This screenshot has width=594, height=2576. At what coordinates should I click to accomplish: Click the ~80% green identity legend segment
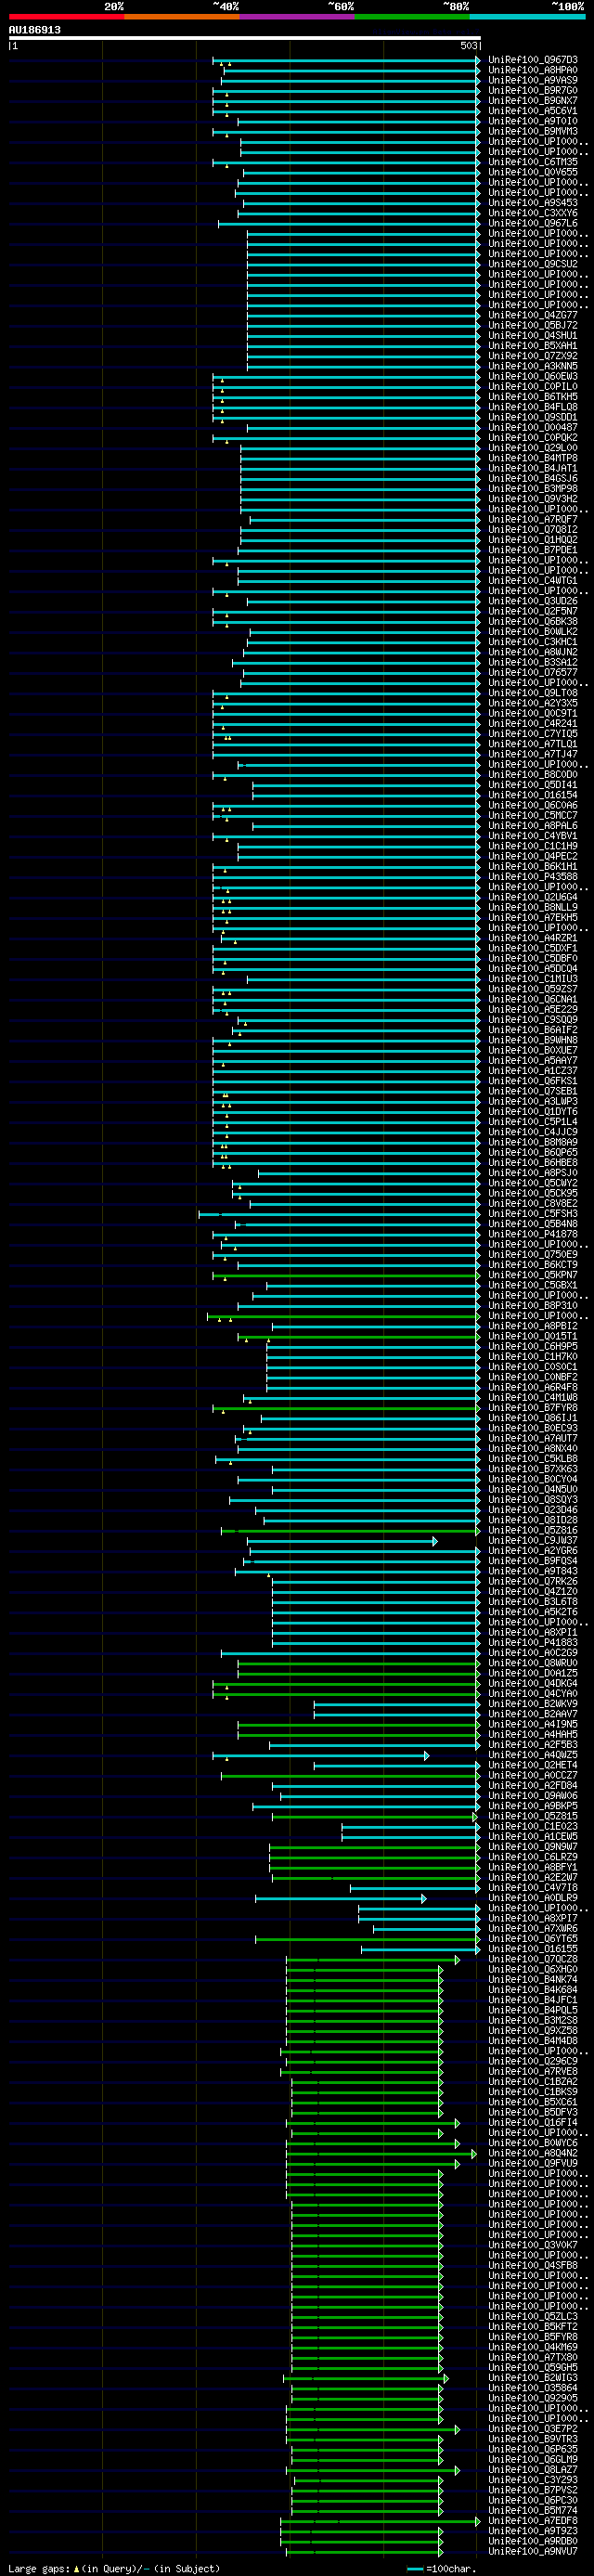412,16
